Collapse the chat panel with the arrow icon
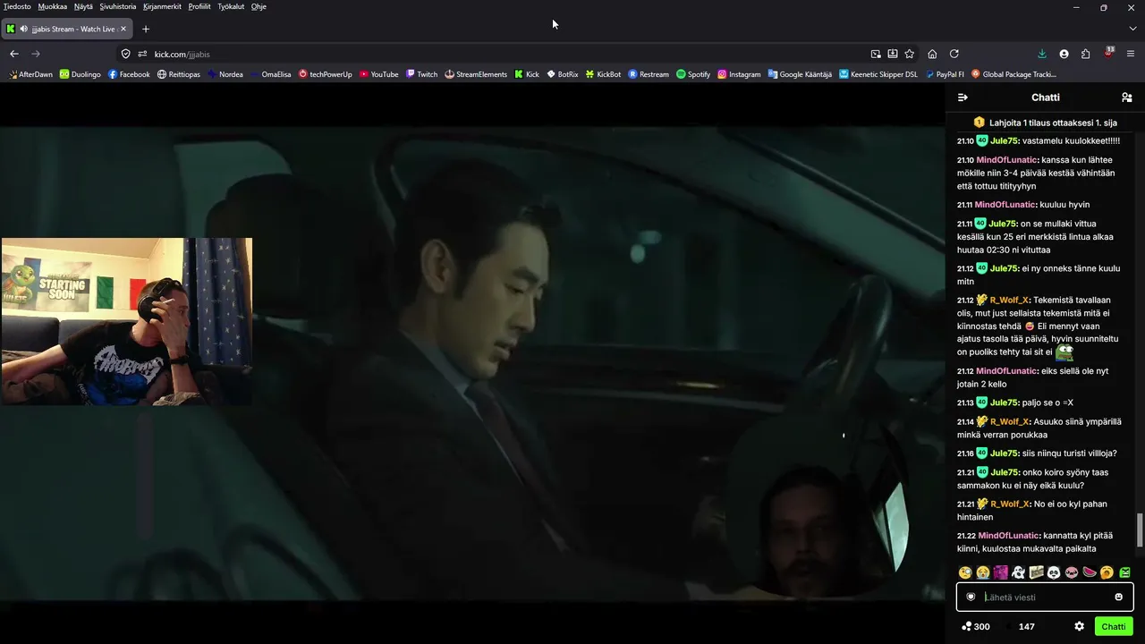 963,97
